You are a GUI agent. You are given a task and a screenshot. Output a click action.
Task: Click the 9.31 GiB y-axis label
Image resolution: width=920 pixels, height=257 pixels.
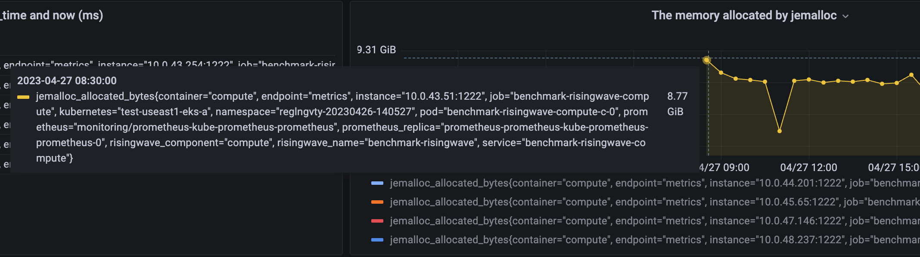tap(376, 50)
